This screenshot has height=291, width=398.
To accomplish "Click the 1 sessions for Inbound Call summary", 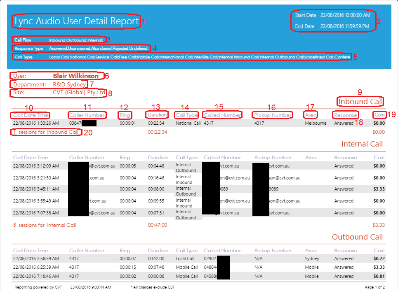I will [x=46, y=132].
